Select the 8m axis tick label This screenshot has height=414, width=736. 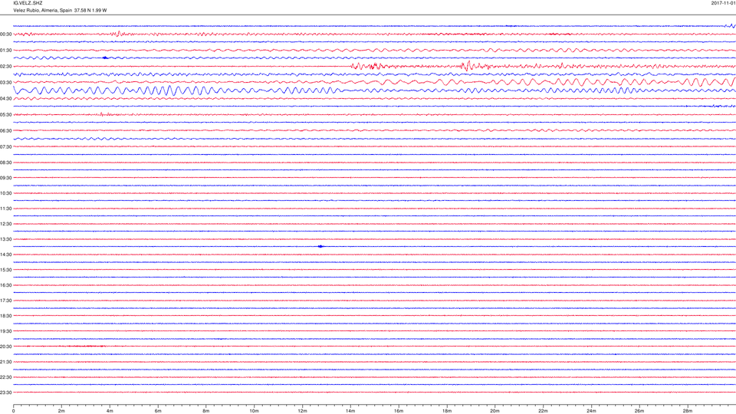tap(206, 411)
